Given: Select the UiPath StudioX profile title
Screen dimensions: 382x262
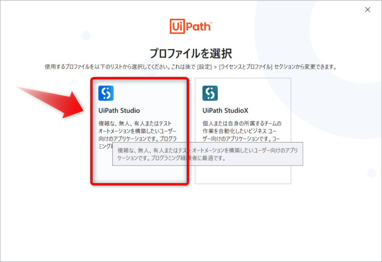Looking at the screenshot, I should 225,110.
